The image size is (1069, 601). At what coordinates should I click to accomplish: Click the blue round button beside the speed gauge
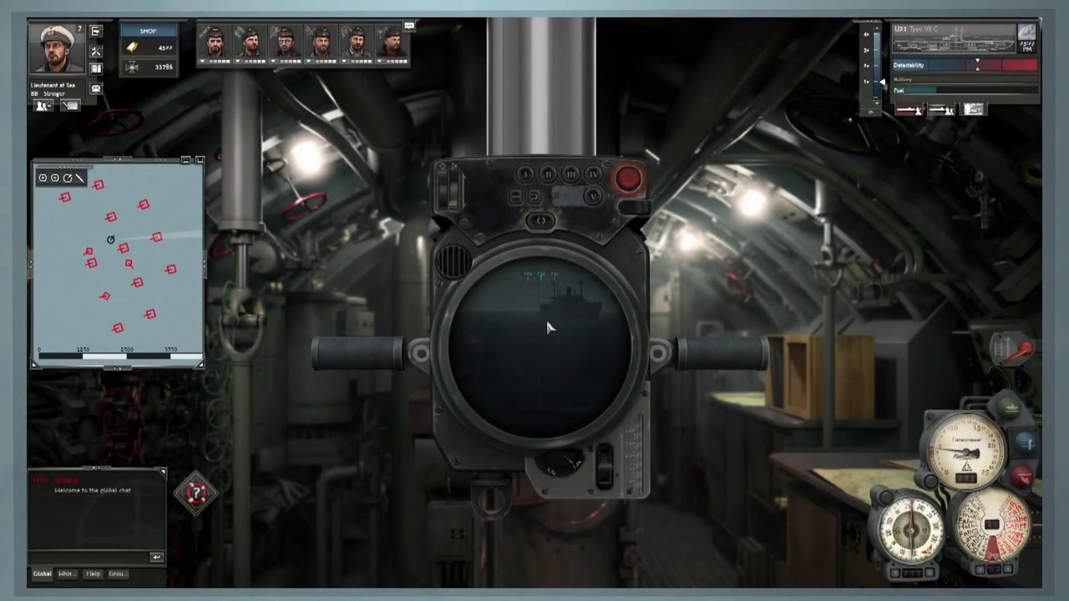point(1026,445)
